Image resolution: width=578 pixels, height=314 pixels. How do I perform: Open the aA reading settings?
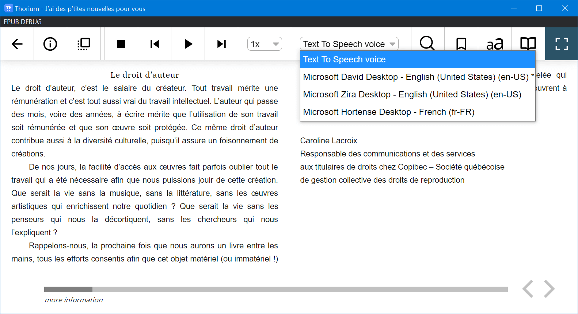(495, 44)
